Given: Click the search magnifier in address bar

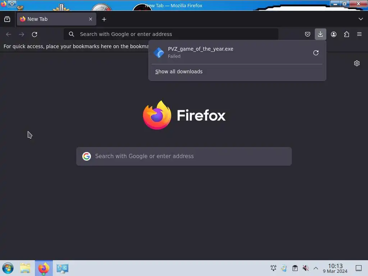Looking at the screenshot, I should click(x=72, y=34).
